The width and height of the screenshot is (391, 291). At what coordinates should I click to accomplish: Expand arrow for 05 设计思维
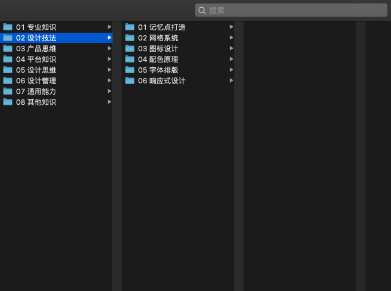[110, 70]
